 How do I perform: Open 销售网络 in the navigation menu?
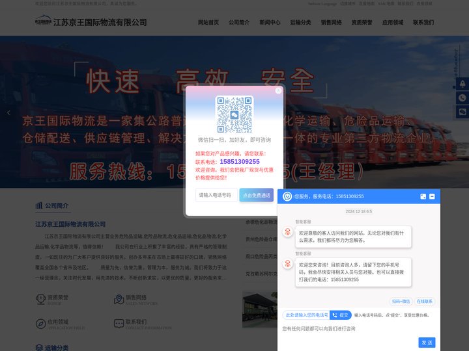331,22
